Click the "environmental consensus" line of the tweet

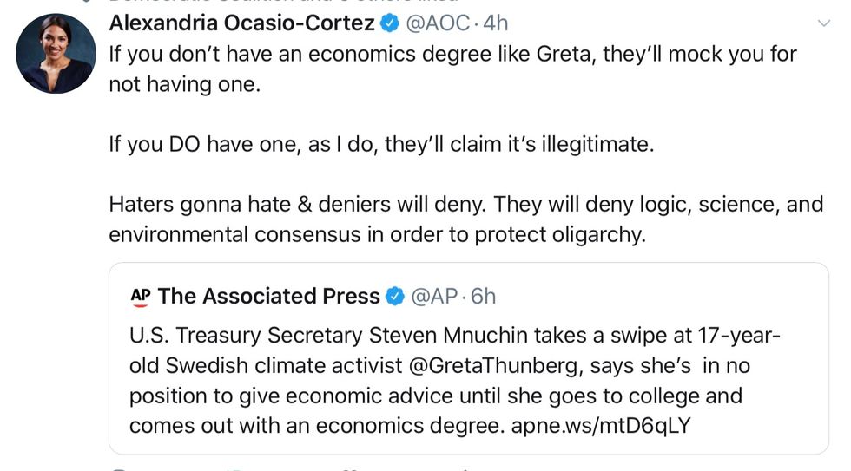point(377,235)
